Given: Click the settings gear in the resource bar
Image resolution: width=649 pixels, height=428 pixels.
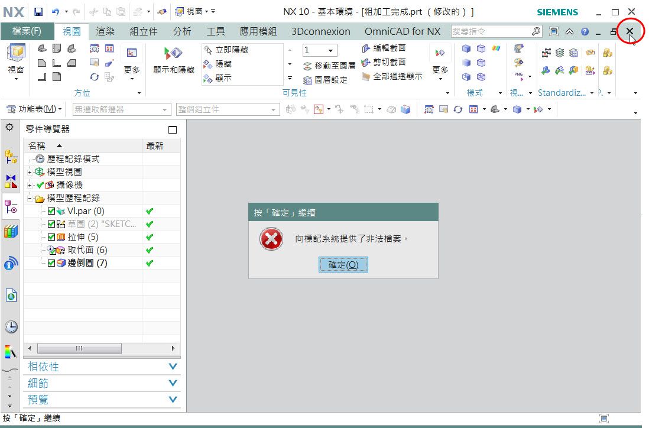Looking at the screenshot, I should pos(9,127).
